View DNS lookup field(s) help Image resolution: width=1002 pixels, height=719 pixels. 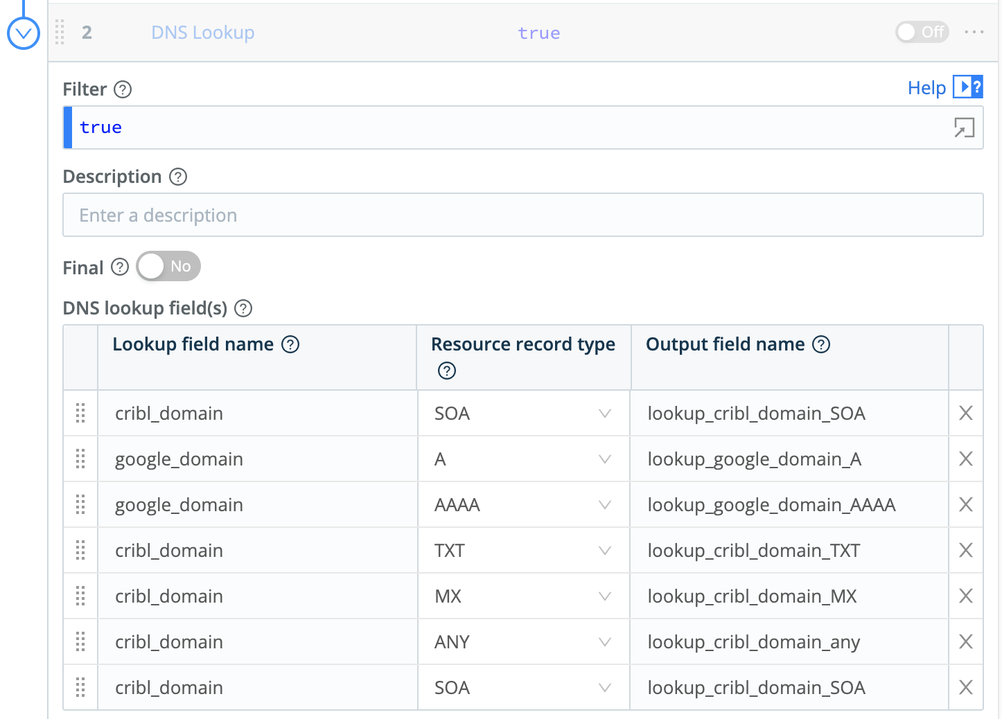click(x=243, y=308)
